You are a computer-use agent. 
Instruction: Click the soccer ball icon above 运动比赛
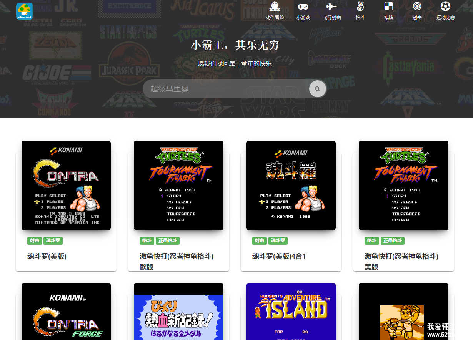pos(445,6)
